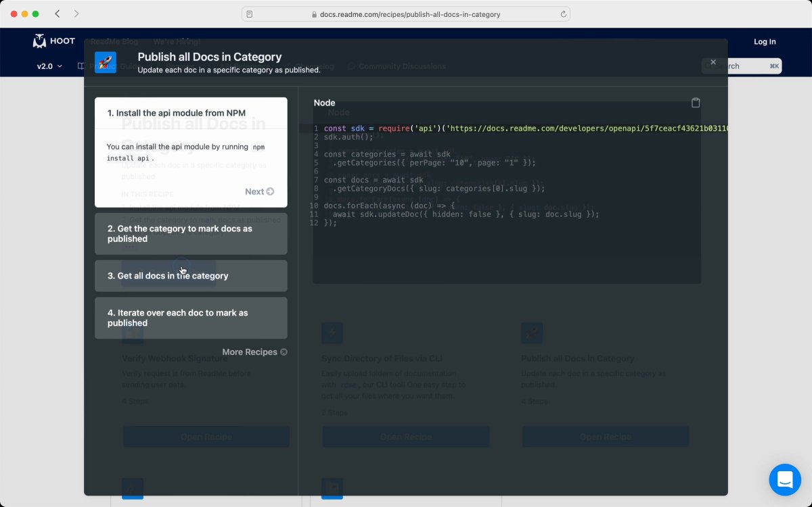Expand step 4 about iterating over each doc
This screenshot has height=507, width=812.
pyautogui.click(x=191, y=318)
